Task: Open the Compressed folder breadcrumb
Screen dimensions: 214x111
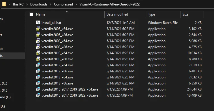Action: (63, 4)
